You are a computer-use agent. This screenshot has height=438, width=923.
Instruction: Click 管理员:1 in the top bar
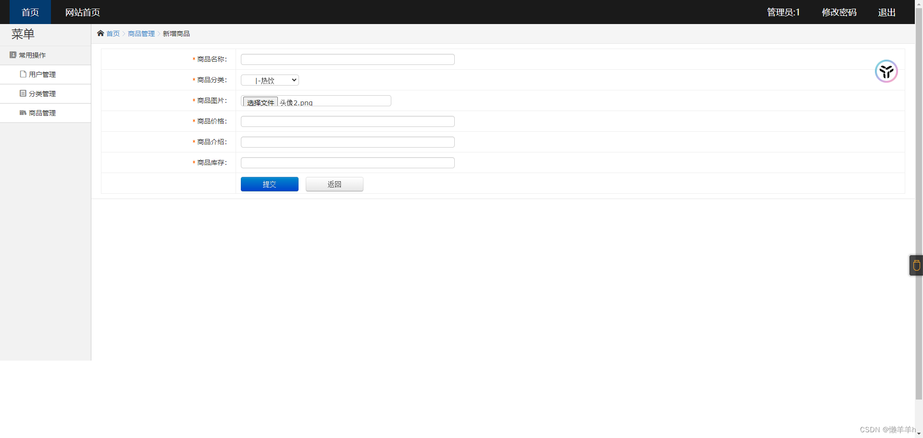click(x=783, y=12)
